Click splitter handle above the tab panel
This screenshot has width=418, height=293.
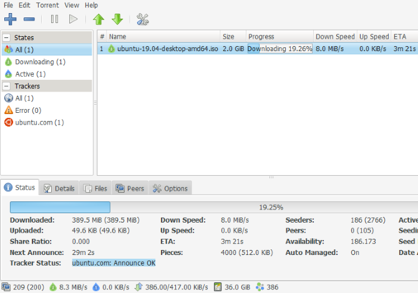tap(271, 177)
